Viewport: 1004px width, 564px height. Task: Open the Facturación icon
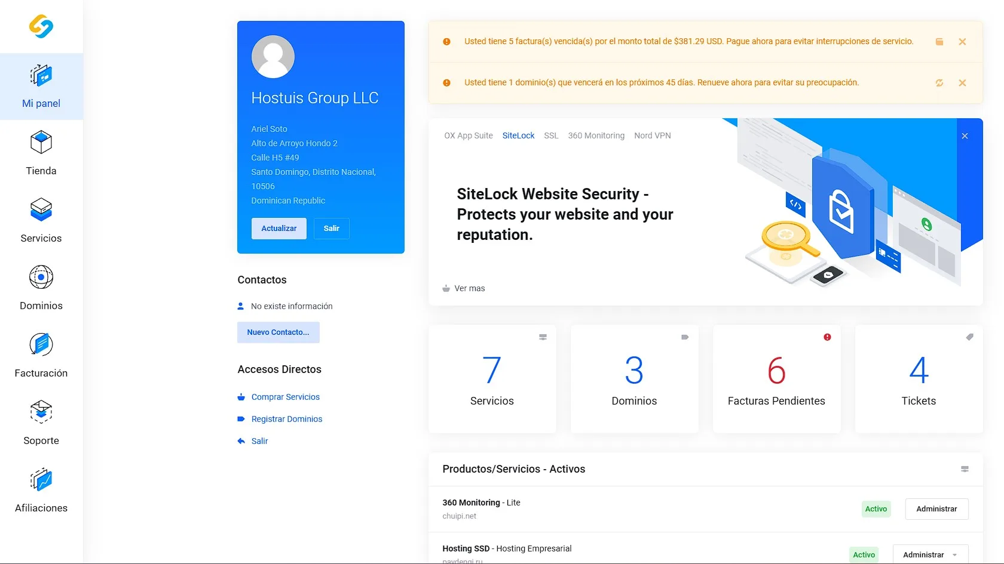pos(41,344)
